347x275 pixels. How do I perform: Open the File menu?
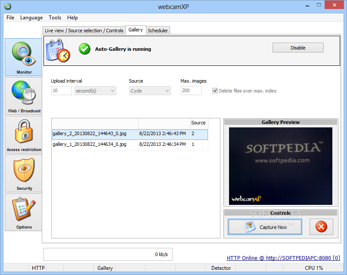pyautogui.click(x=10, y=18)
